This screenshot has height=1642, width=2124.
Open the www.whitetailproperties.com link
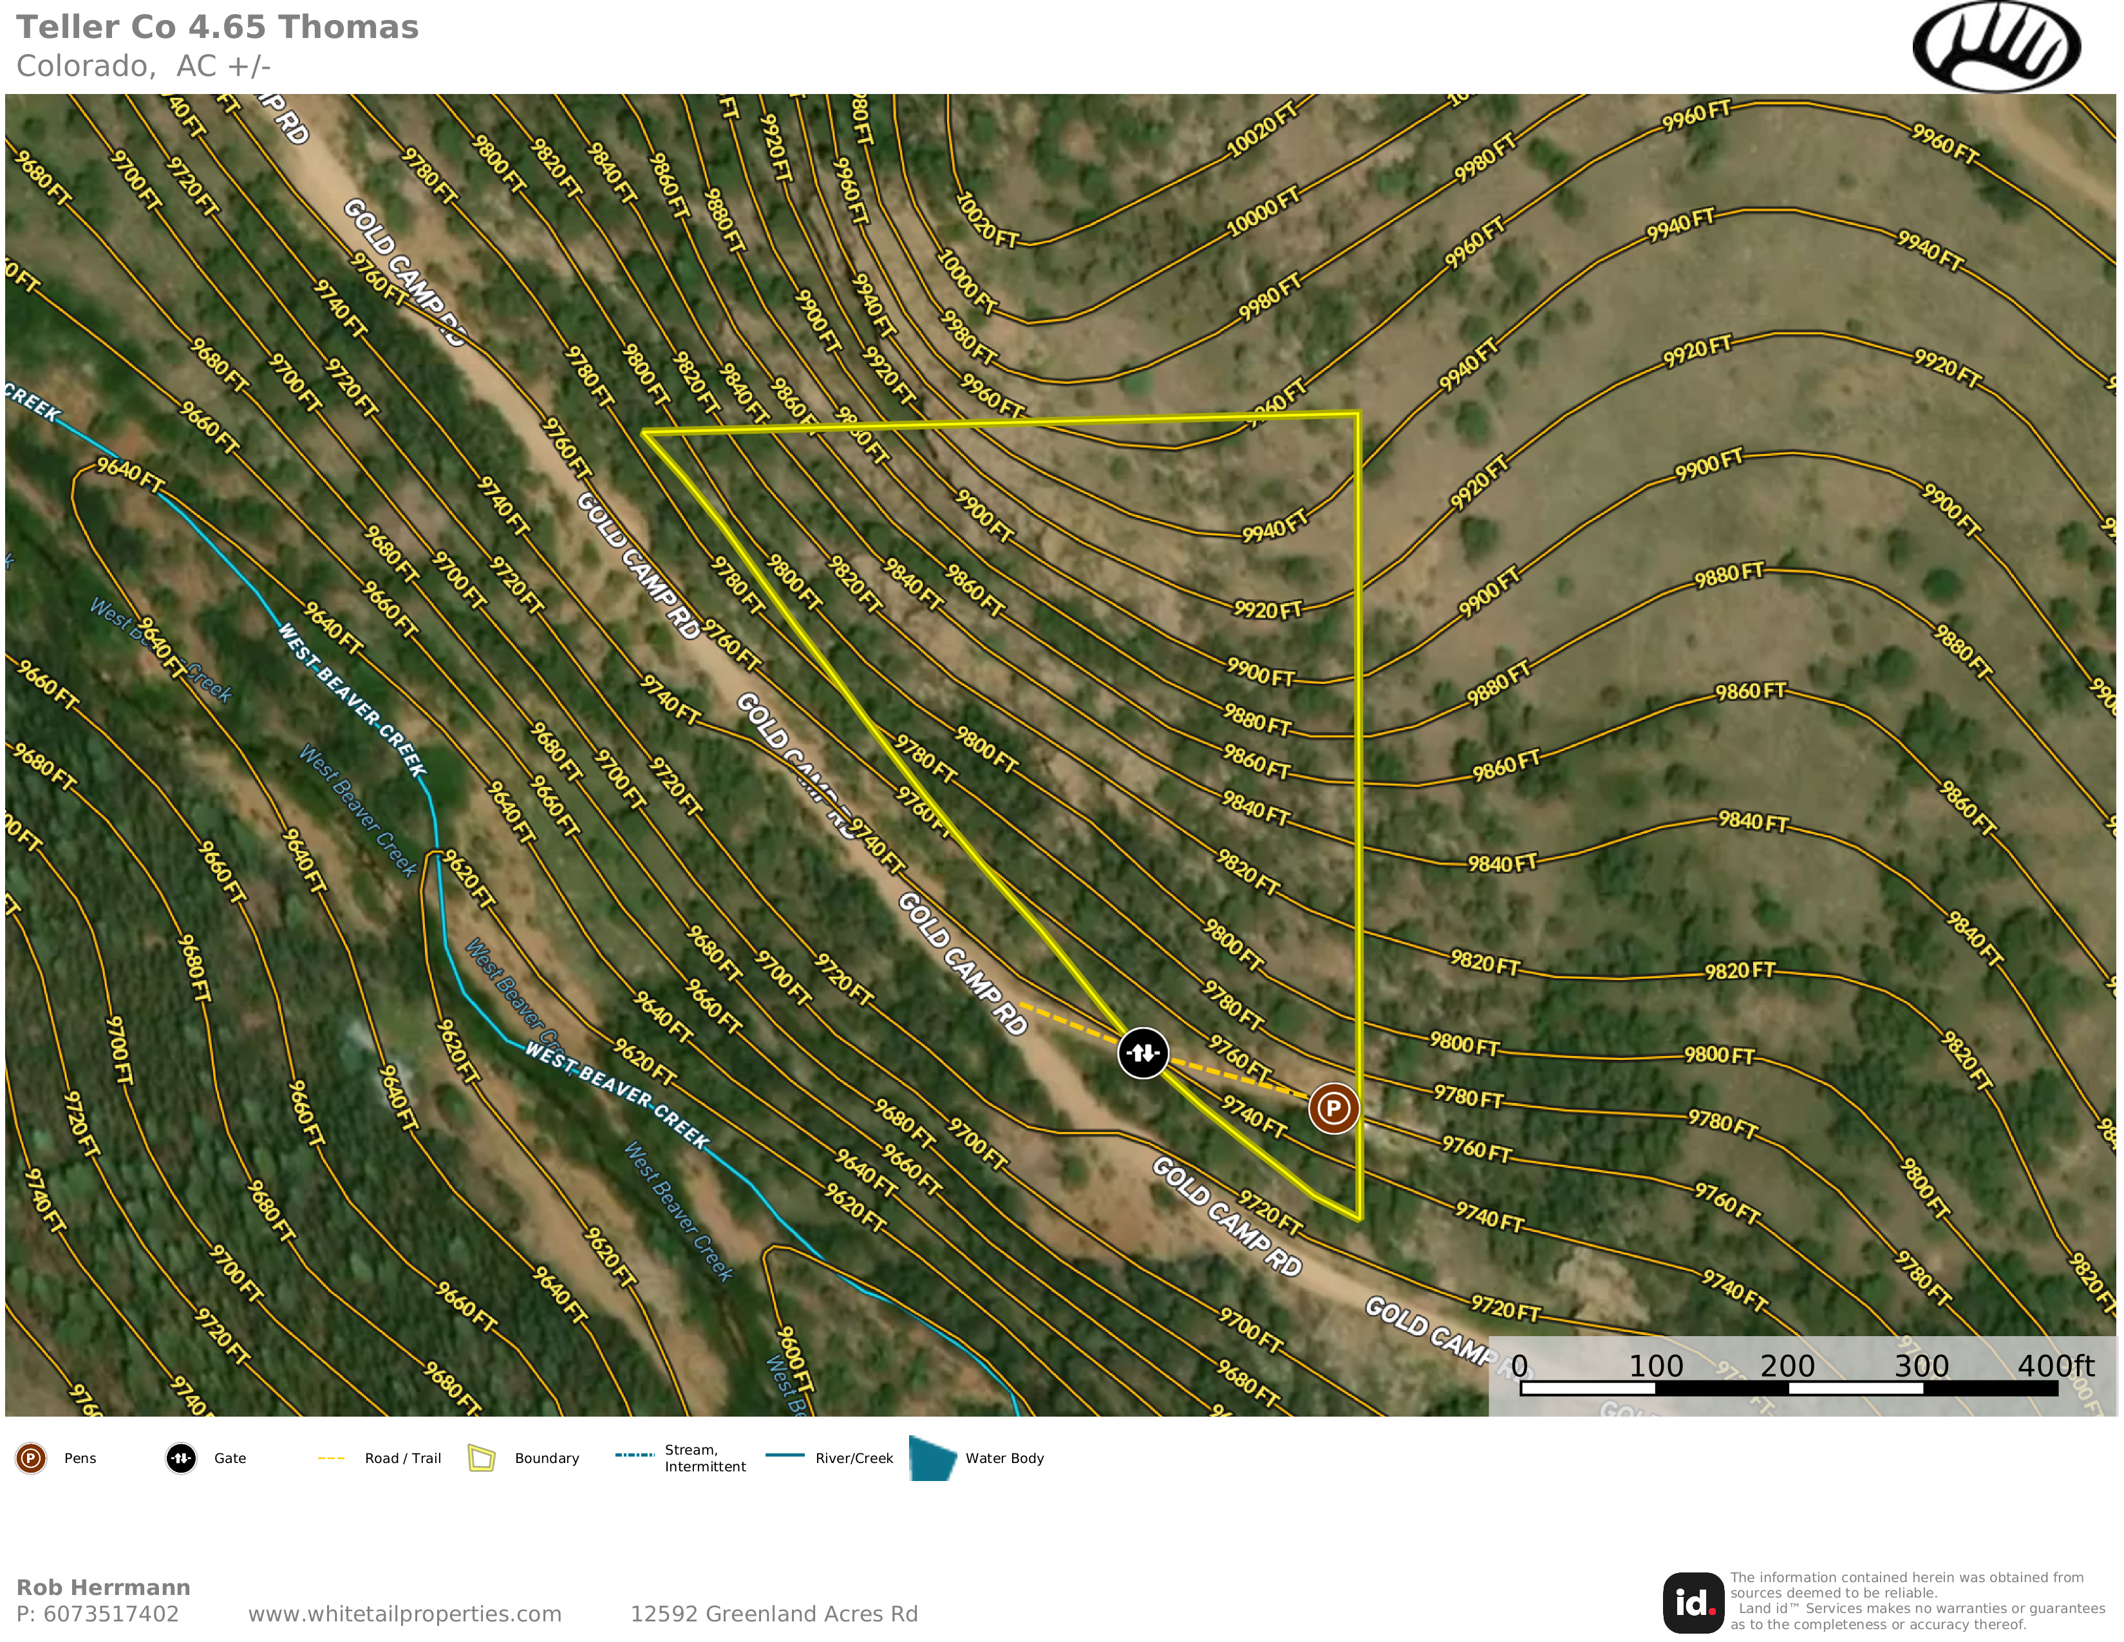[404, 1614]
